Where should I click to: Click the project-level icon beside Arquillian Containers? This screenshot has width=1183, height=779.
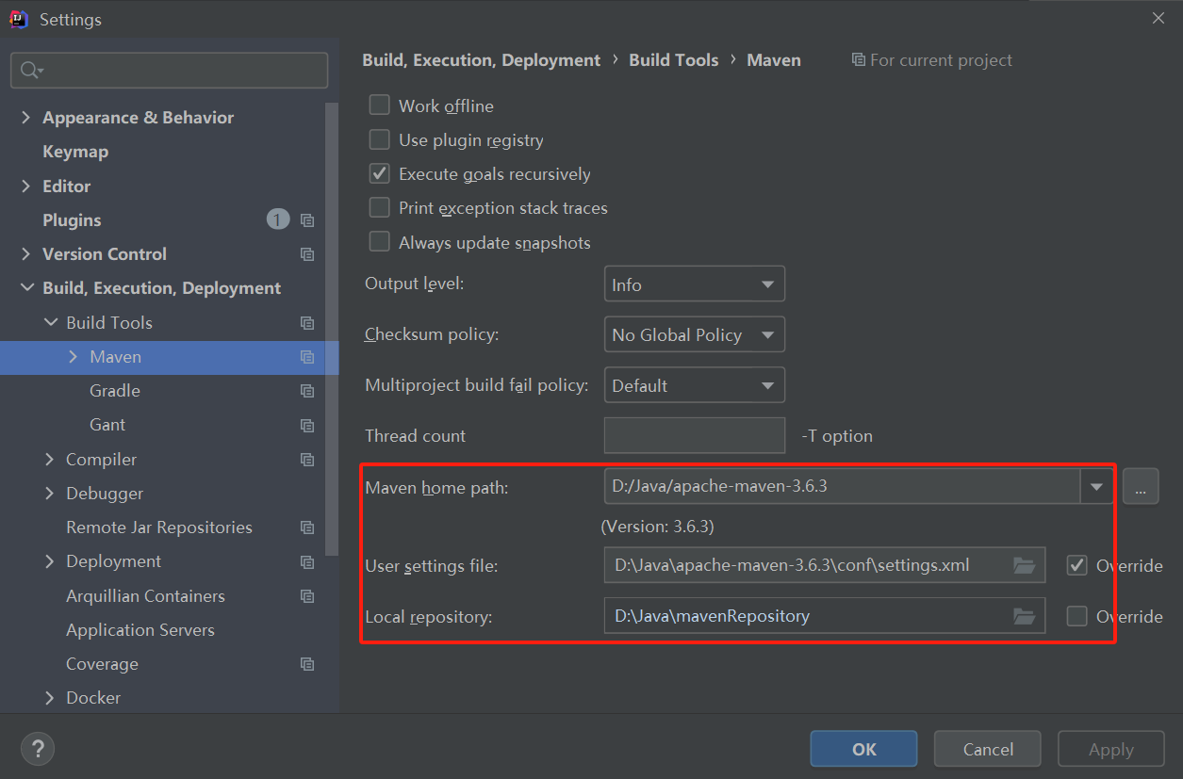click(307, 596)
